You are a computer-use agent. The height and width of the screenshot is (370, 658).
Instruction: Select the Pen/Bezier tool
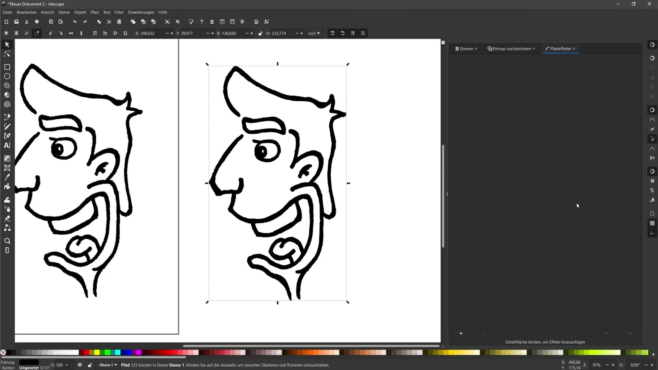tap(7, 136)
